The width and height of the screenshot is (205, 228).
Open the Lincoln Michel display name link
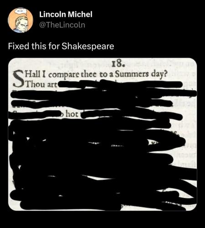click(66, 14)
